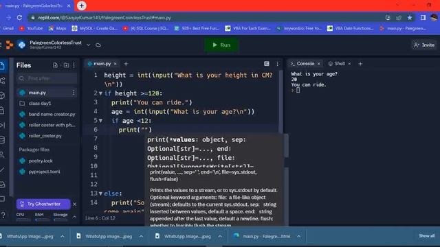Screen dimensions: 440x247
Task: Collapse the if height block on line 2
Action: [x=100, y=93]
